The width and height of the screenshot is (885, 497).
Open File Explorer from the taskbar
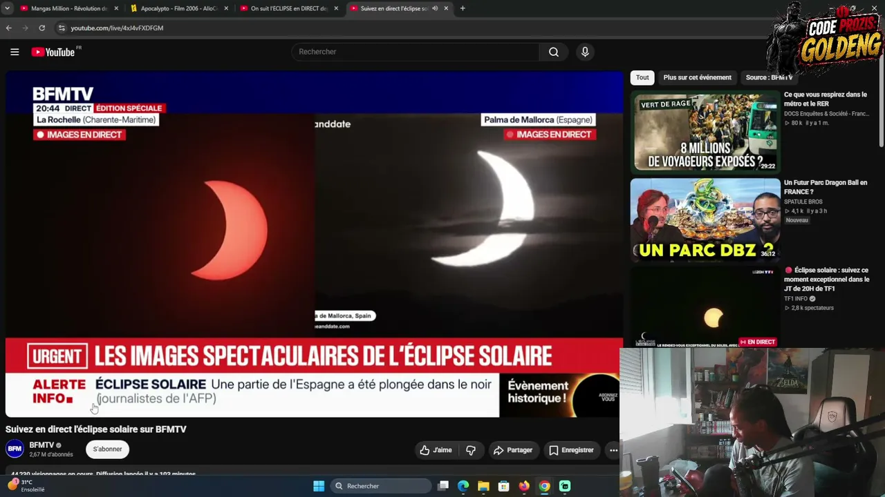click(483, 486)
